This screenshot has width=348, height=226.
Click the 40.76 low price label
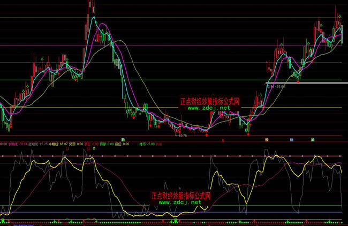183,135
